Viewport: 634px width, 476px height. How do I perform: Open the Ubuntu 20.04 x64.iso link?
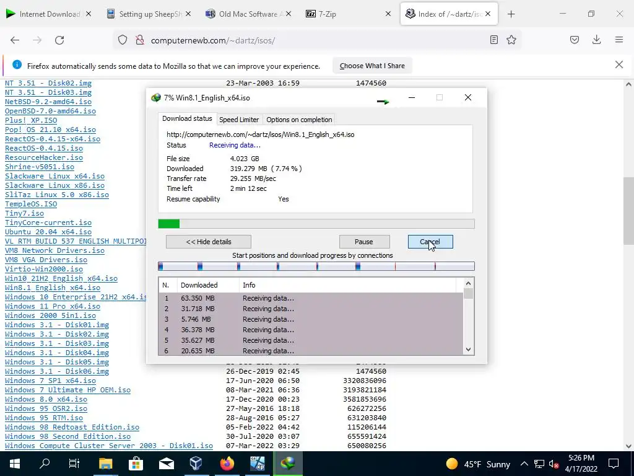[48, 232]
